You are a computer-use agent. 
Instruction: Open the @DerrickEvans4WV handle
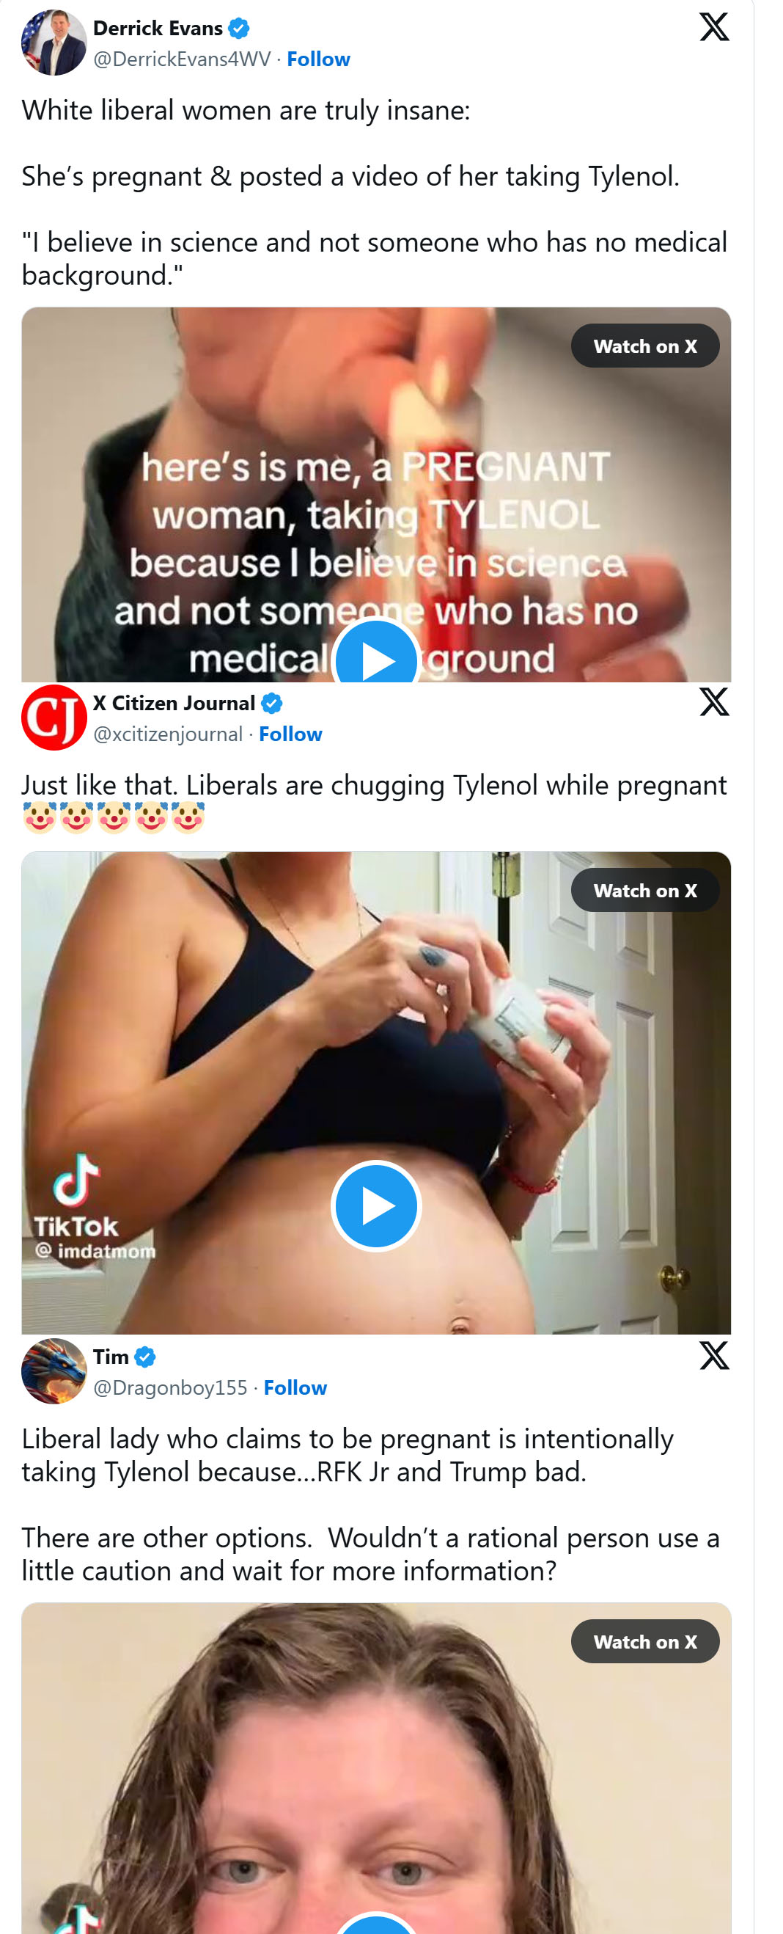(182, 59)
